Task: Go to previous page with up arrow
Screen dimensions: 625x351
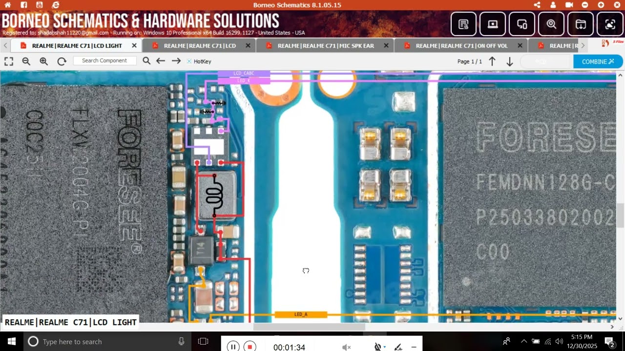Action: pyautogui.click(x=492, y=61)
